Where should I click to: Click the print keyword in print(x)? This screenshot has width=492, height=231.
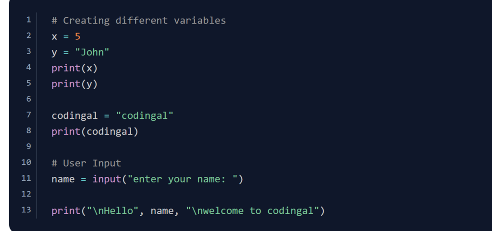pyautogui.click(x=66, y=68)
